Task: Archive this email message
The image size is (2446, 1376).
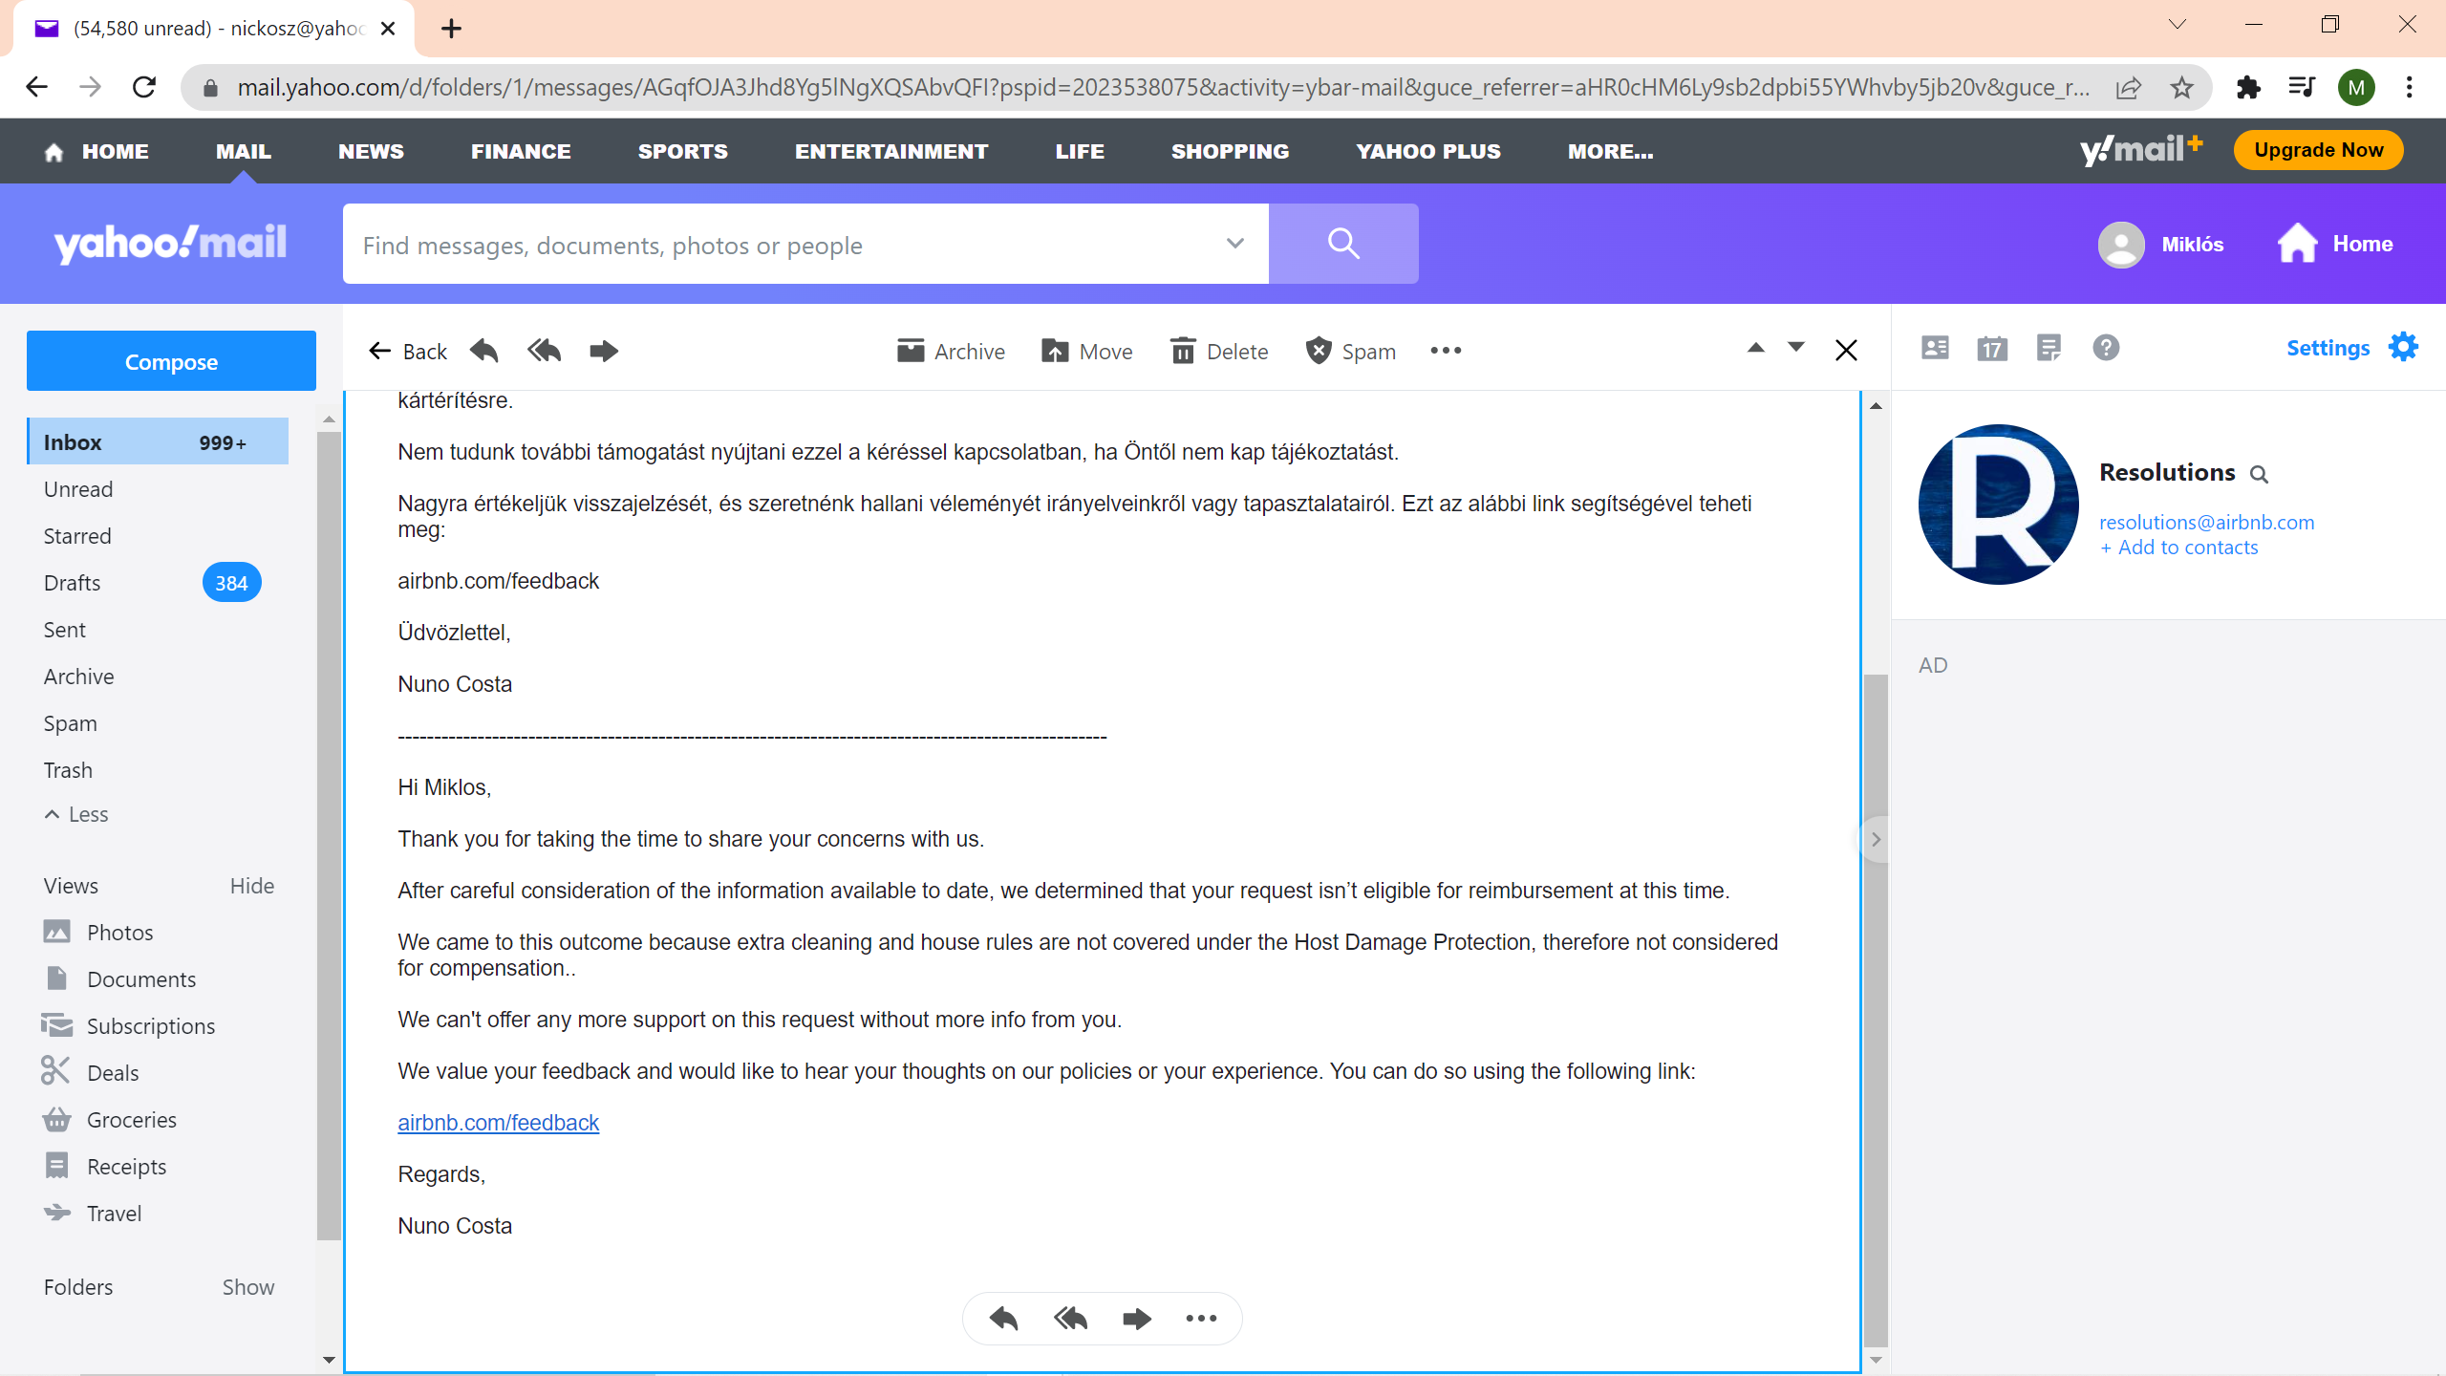Action: pyautogui.click(x=951, y=351)
